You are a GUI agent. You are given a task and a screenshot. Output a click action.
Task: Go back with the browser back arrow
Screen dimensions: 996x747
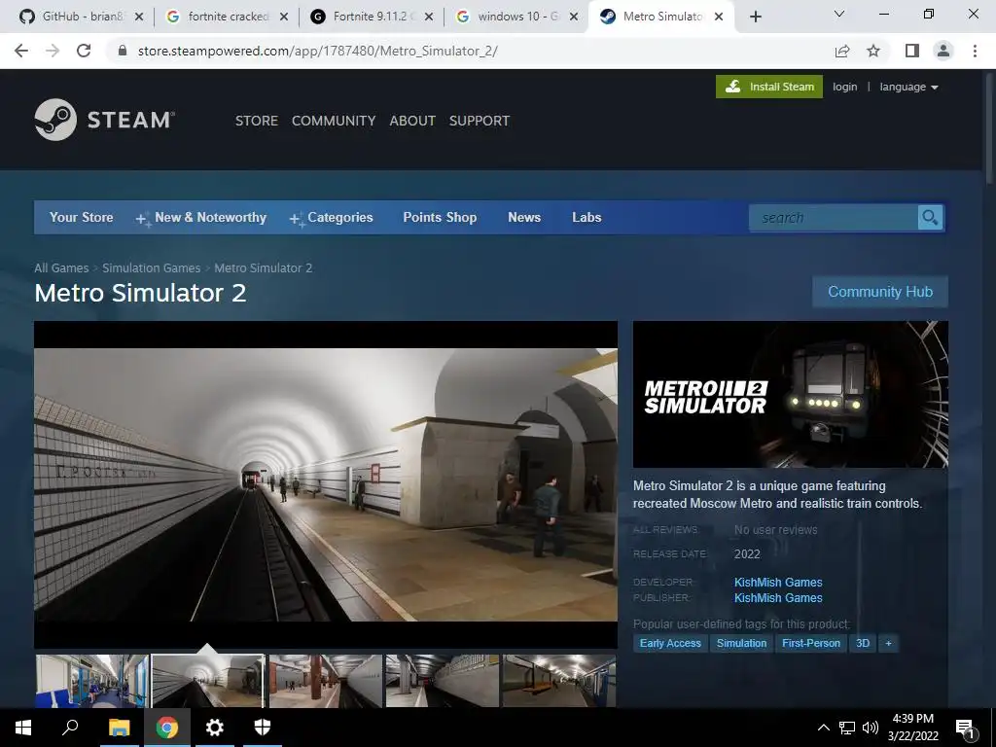(21, 51)
